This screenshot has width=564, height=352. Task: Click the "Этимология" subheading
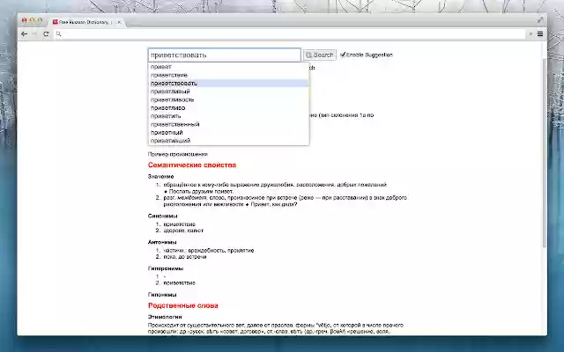tap(165, 317)
